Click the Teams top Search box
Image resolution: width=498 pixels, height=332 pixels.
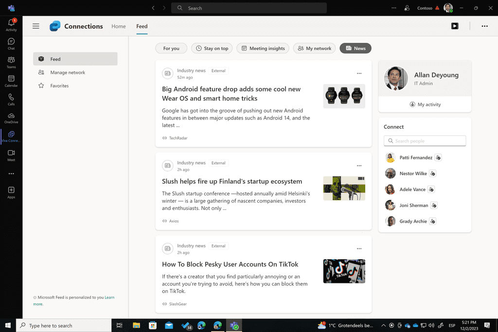(249, 8)
